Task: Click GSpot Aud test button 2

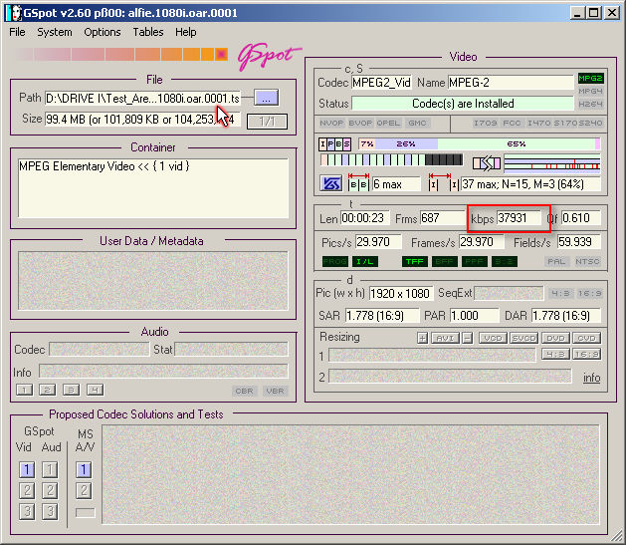Action: [50, 490]
